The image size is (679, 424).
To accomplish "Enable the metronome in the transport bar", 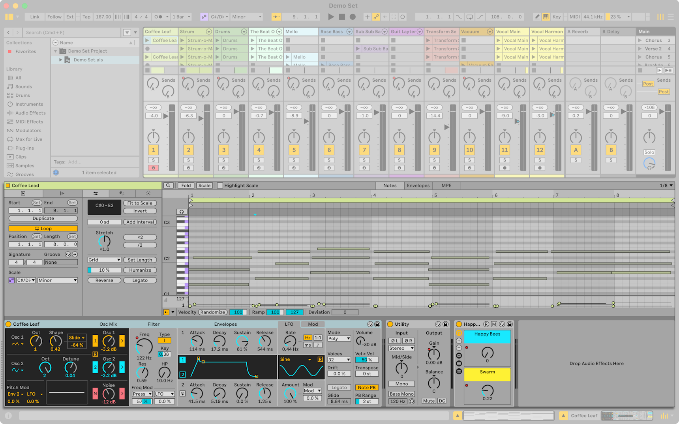I will point(158,17).
